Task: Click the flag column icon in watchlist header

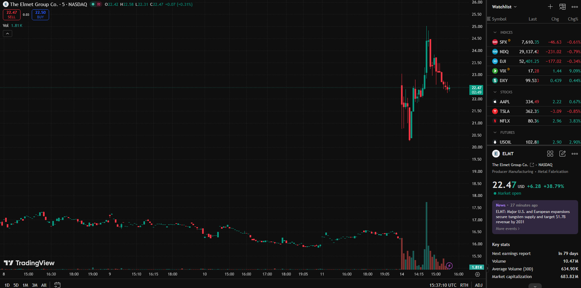Action: (x=489, y=19)
